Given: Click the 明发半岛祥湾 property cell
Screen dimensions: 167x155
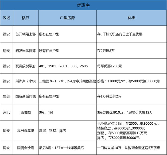Looking at the screenshot, I should point(26,50).
